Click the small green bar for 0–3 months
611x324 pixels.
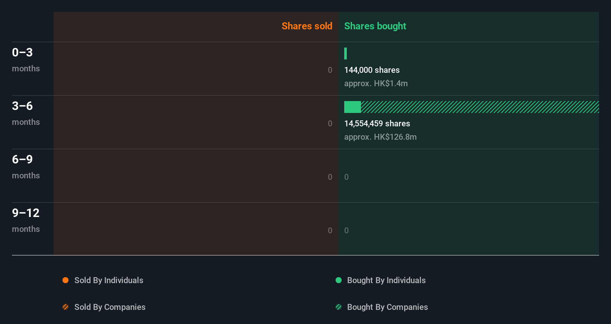pos(346,54)
